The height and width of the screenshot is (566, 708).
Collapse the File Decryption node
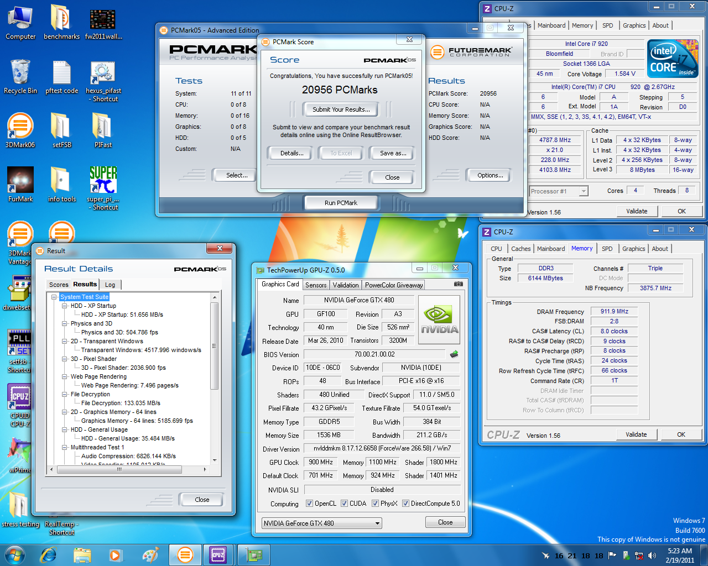coord(65,394)
